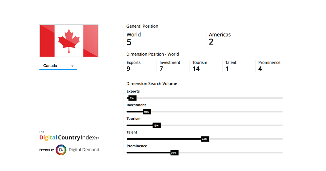Image resolution: width=326 pixels, height=171 pixels.
Task: Click the Prominence label above the 27% slider
Action: [137, 146]
